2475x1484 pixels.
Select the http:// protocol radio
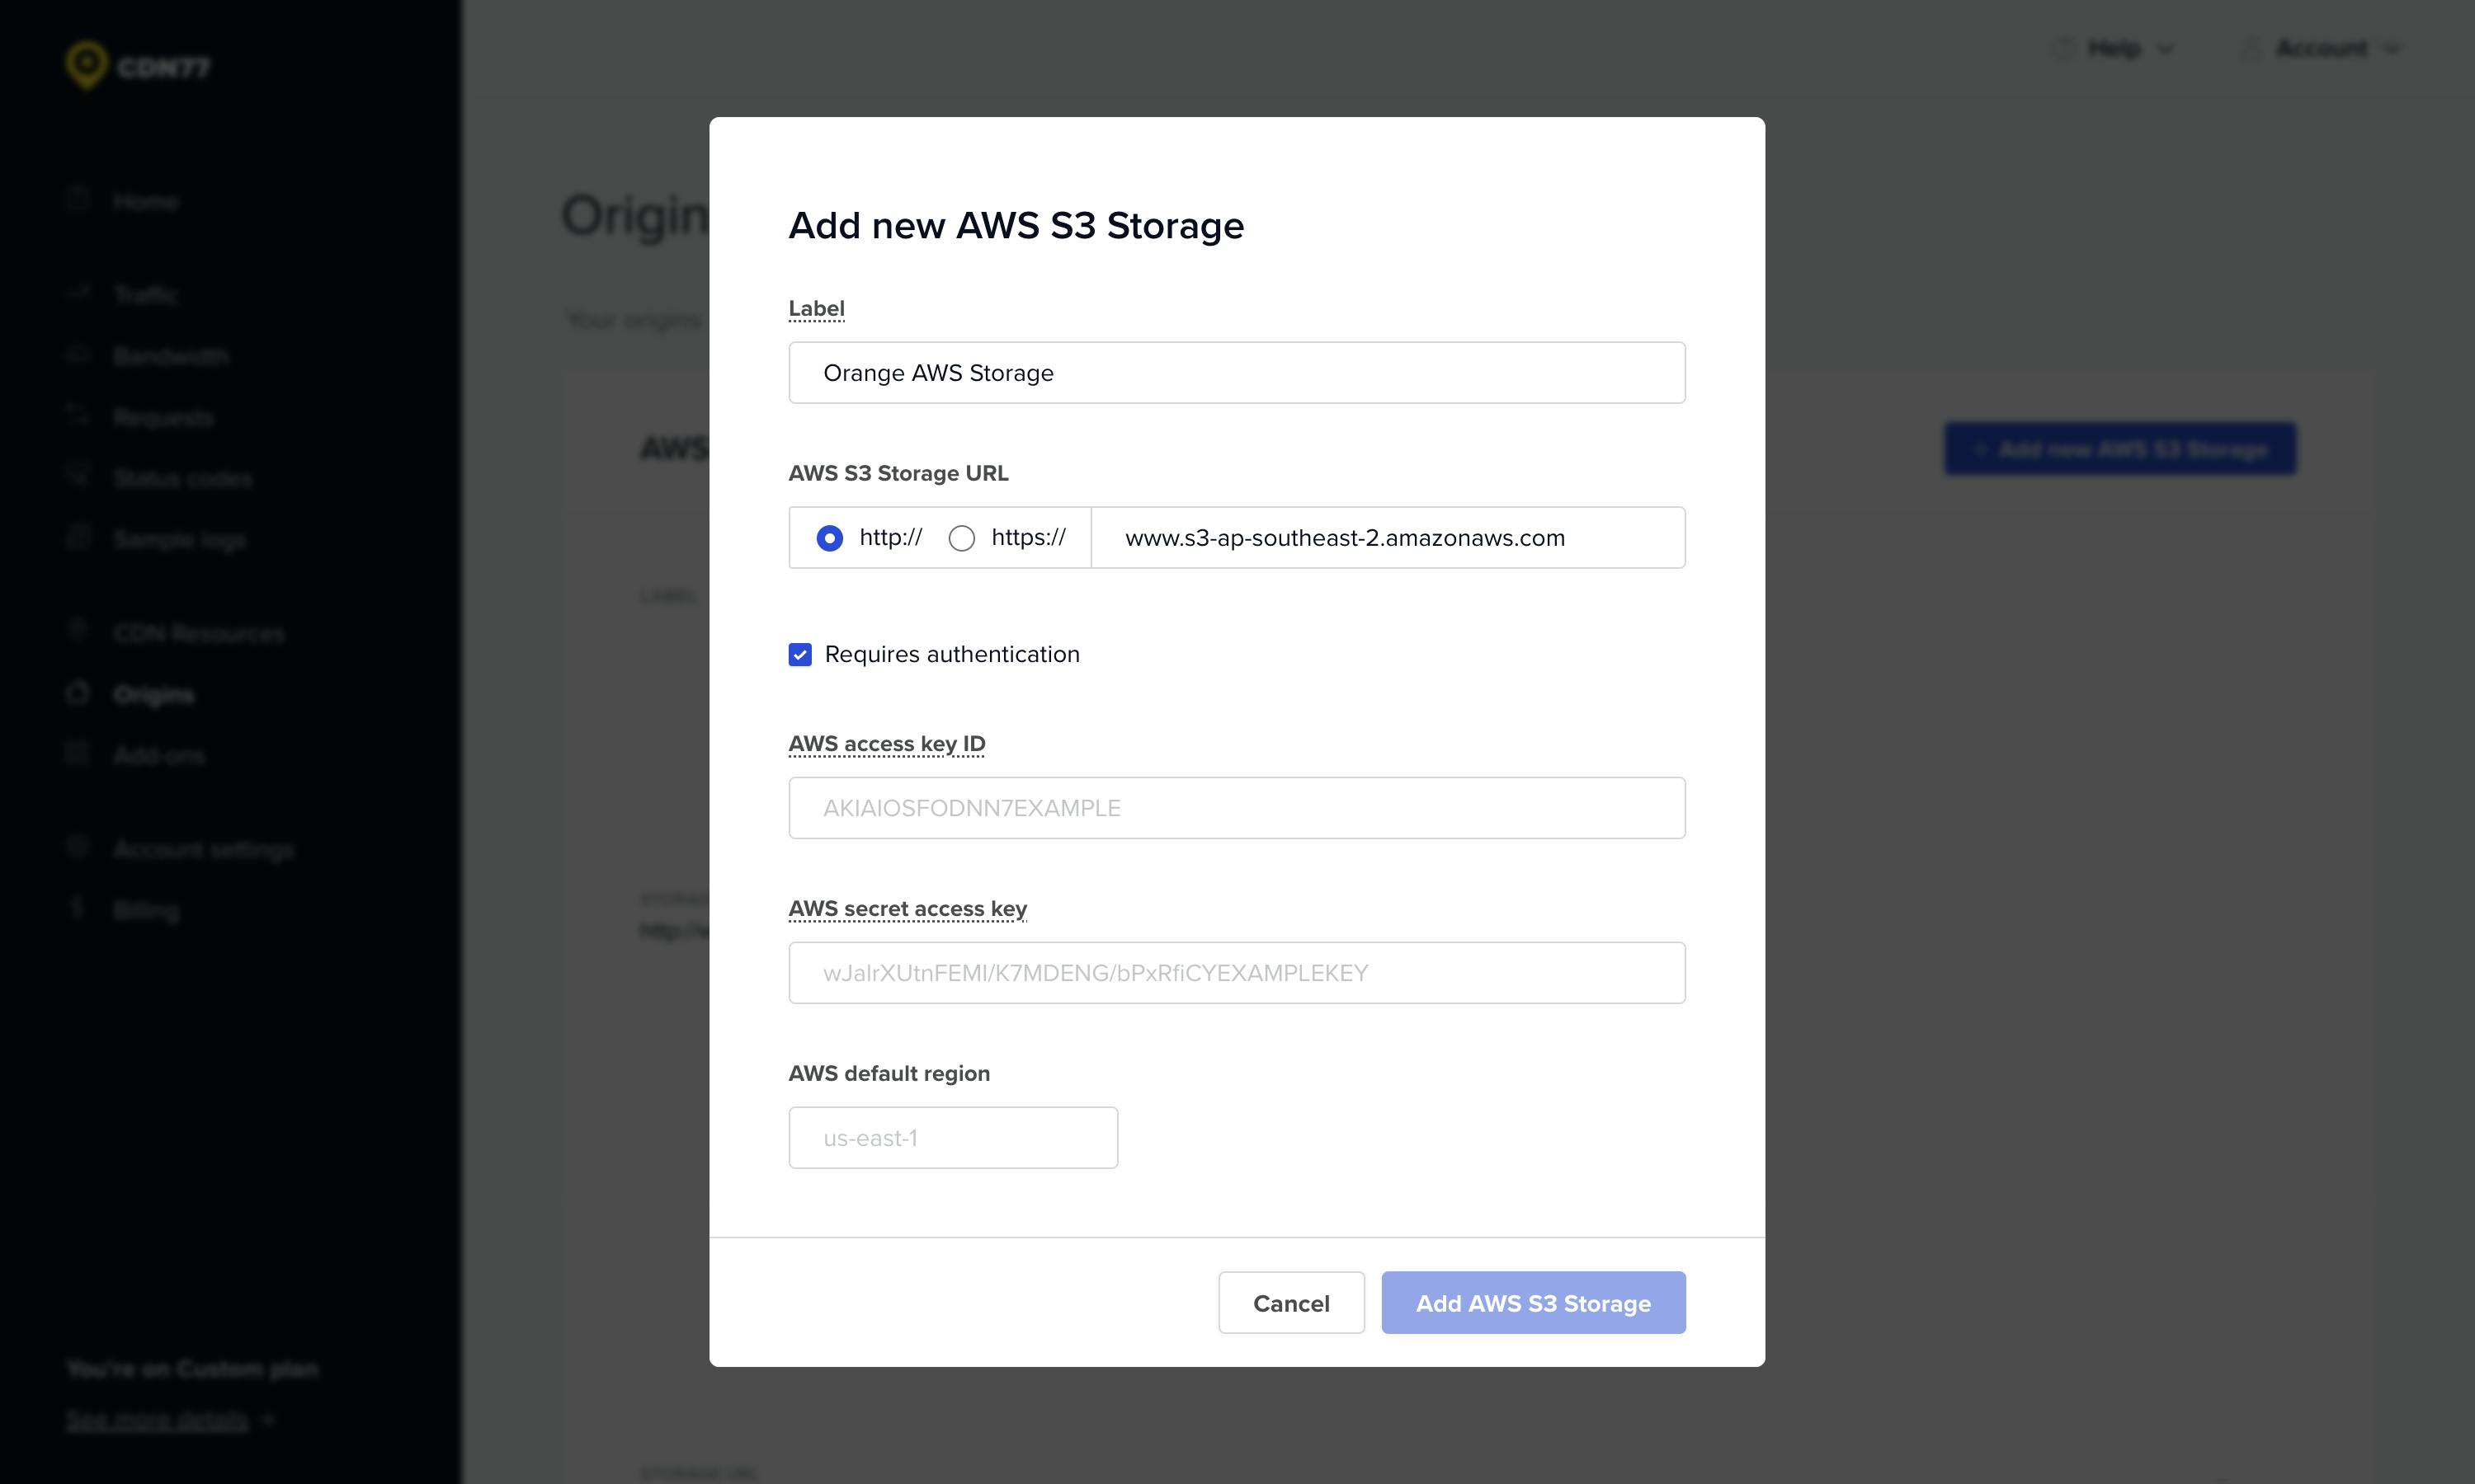pos(829,539)
